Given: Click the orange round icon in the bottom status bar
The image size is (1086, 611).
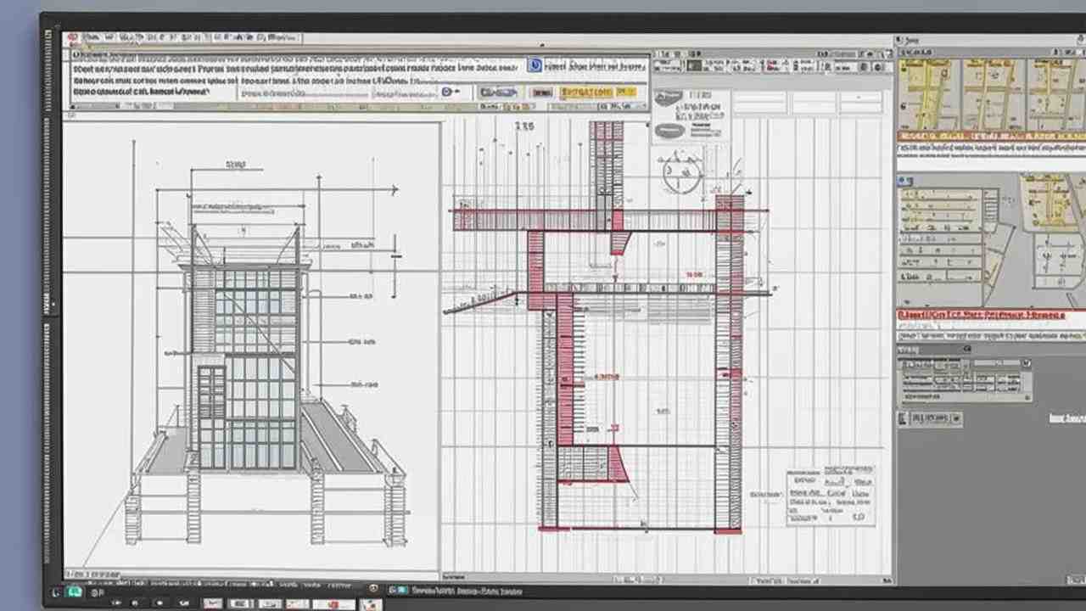Looking at the screenshot, I should click(x=373, y=588).
